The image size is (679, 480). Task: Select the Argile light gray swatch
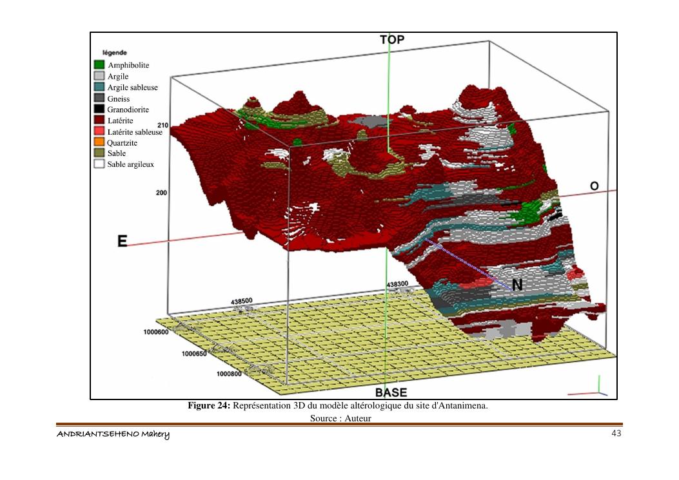pyautogui.click(x=99, y=76)
